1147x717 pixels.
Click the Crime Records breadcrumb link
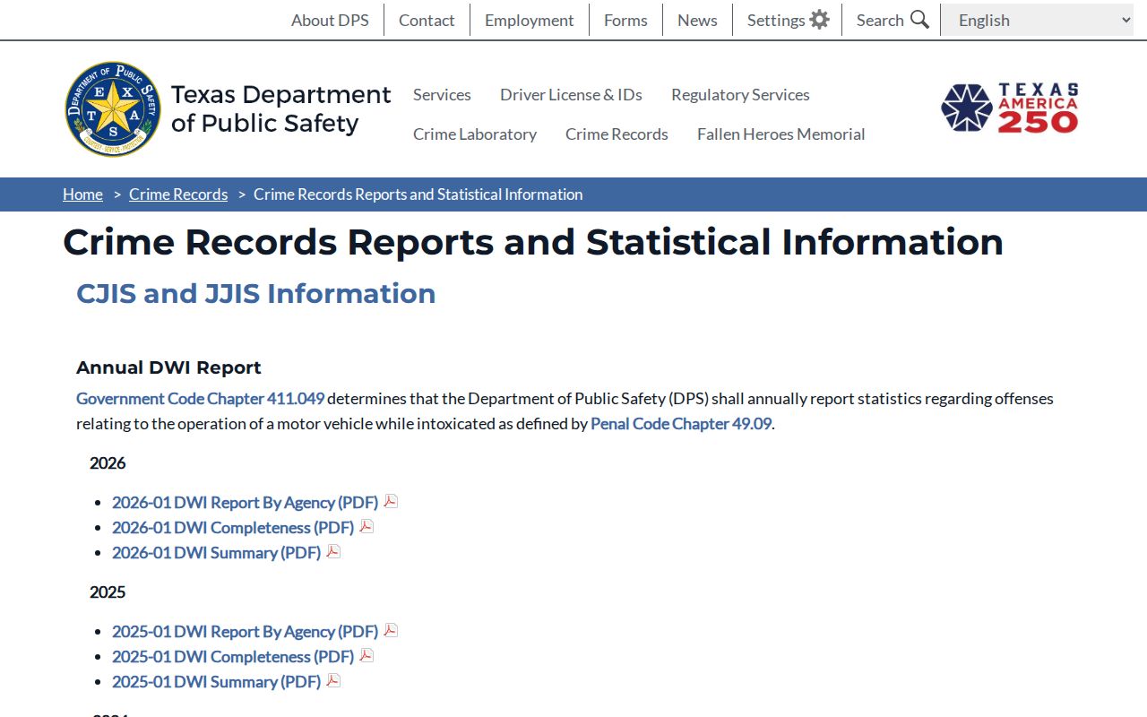(178, 194)
